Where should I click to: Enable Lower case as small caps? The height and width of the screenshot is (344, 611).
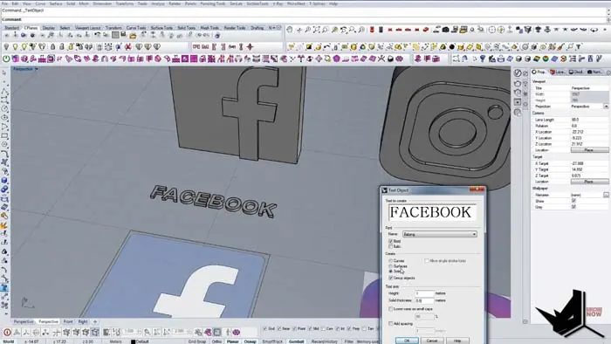pyautogui.click(x=391, y=309)
